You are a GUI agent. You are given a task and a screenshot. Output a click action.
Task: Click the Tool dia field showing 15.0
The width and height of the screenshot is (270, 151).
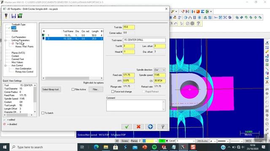[129, 27]
